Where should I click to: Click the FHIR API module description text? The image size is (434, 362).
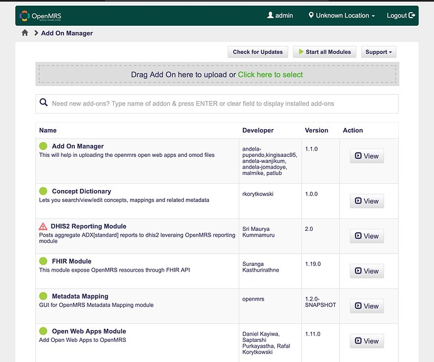click(x=114, y=270)
